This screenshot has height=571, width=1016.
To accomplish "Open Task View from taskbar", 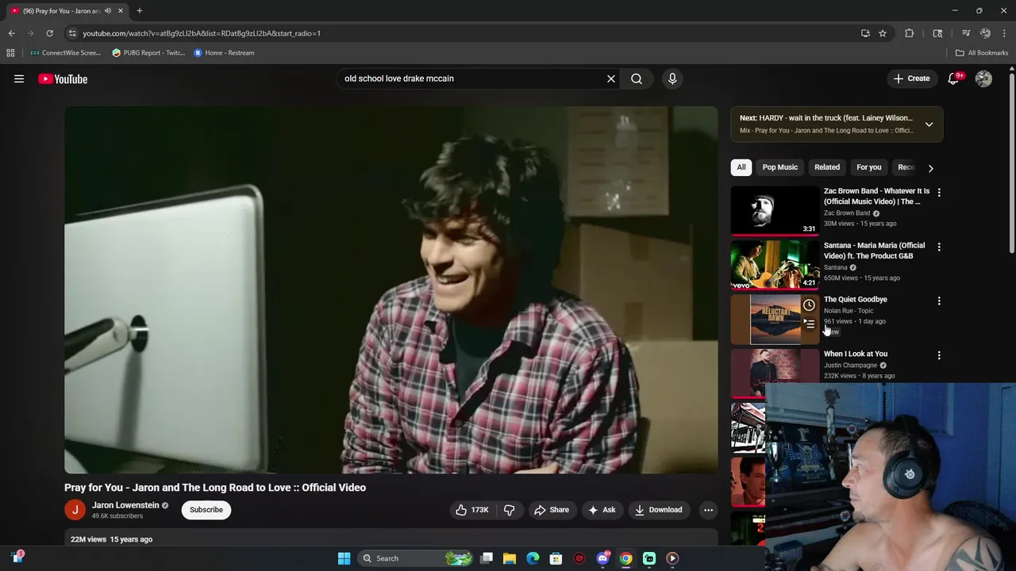I will (x=487, y=558).
